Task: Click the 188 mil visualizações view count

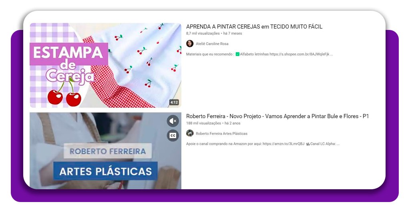Action: point(203,123)
